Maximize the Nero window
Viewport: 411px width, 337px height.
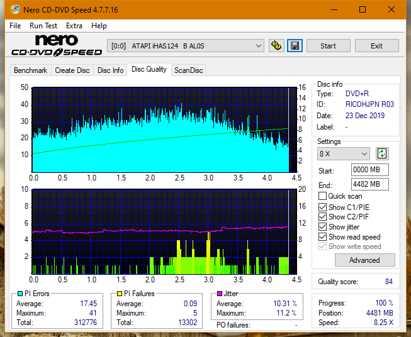[363, 9]
